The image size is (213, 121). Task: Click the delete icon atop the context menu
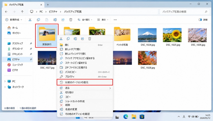[89, 39]
